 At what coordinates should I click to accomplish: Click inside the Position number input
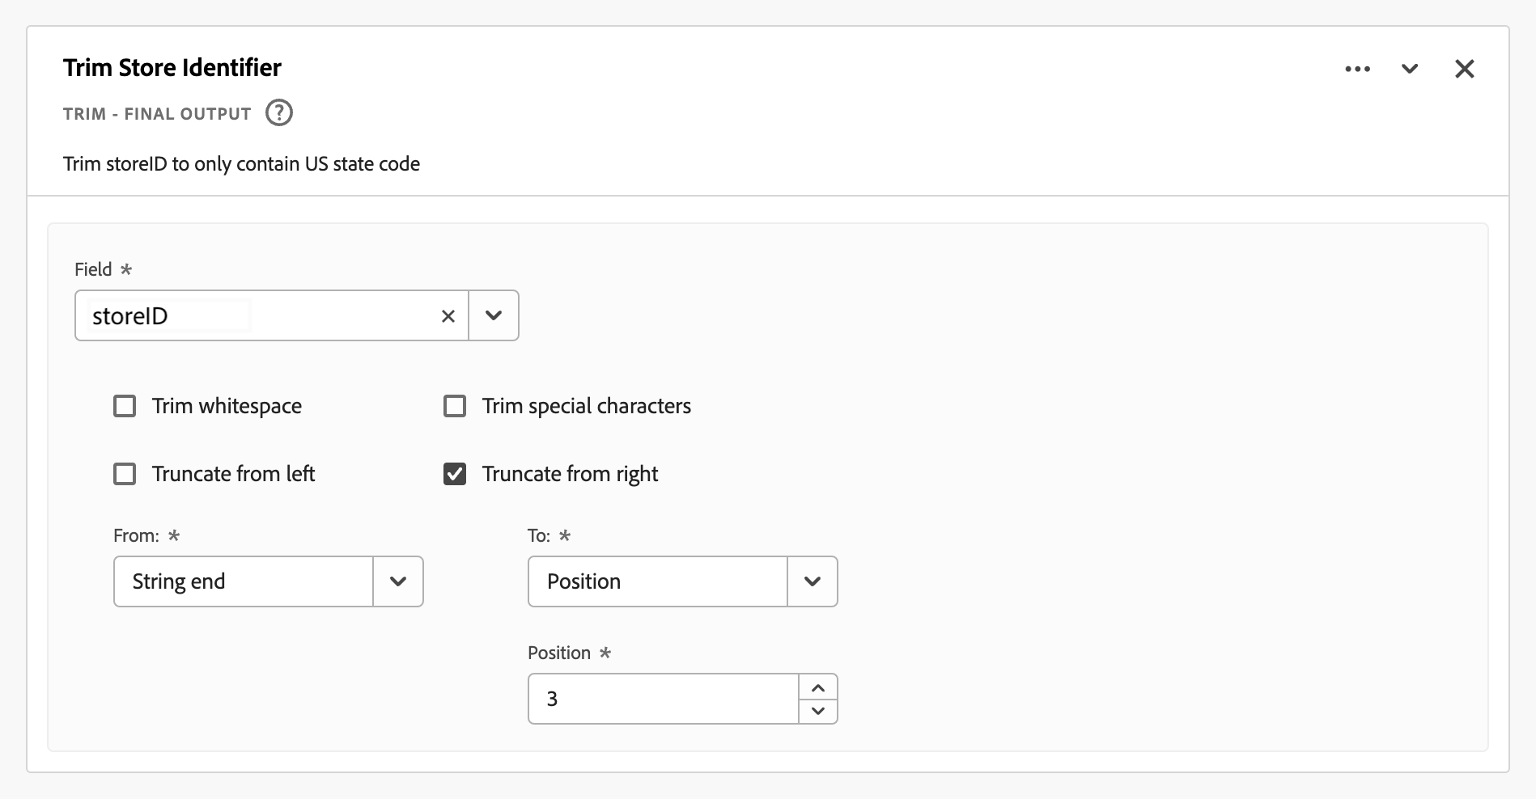(664, 699)
